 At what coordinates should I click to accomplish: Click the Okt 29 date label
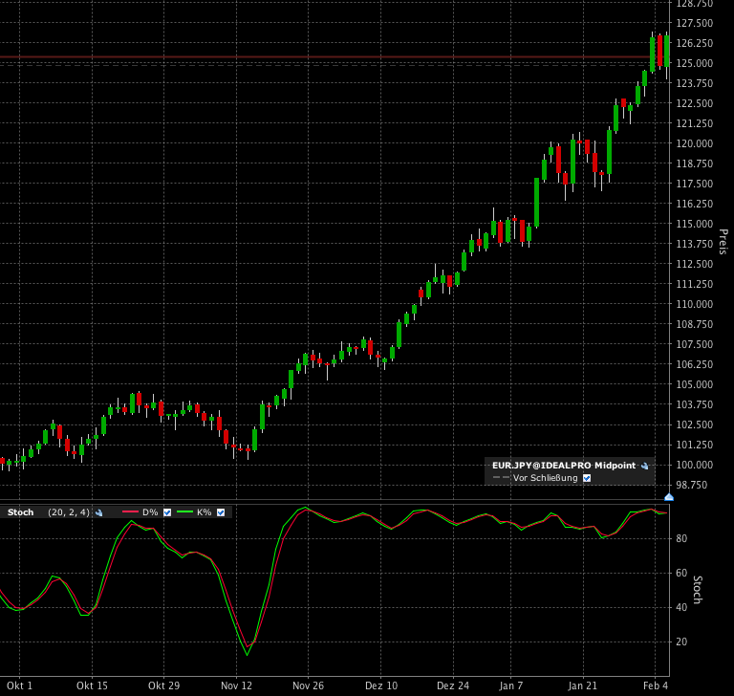pos(163,685)
